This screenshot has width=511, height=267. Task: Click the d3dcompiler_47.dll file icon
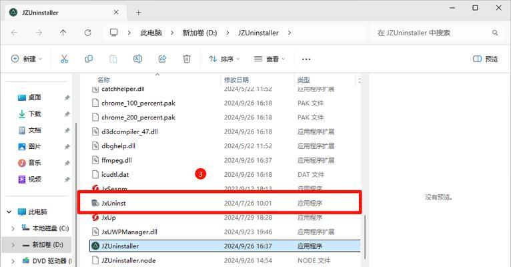coord(95,131)
